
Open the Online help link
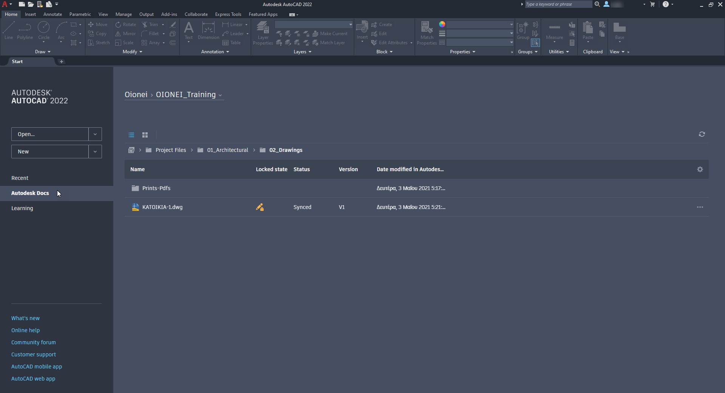25,330
